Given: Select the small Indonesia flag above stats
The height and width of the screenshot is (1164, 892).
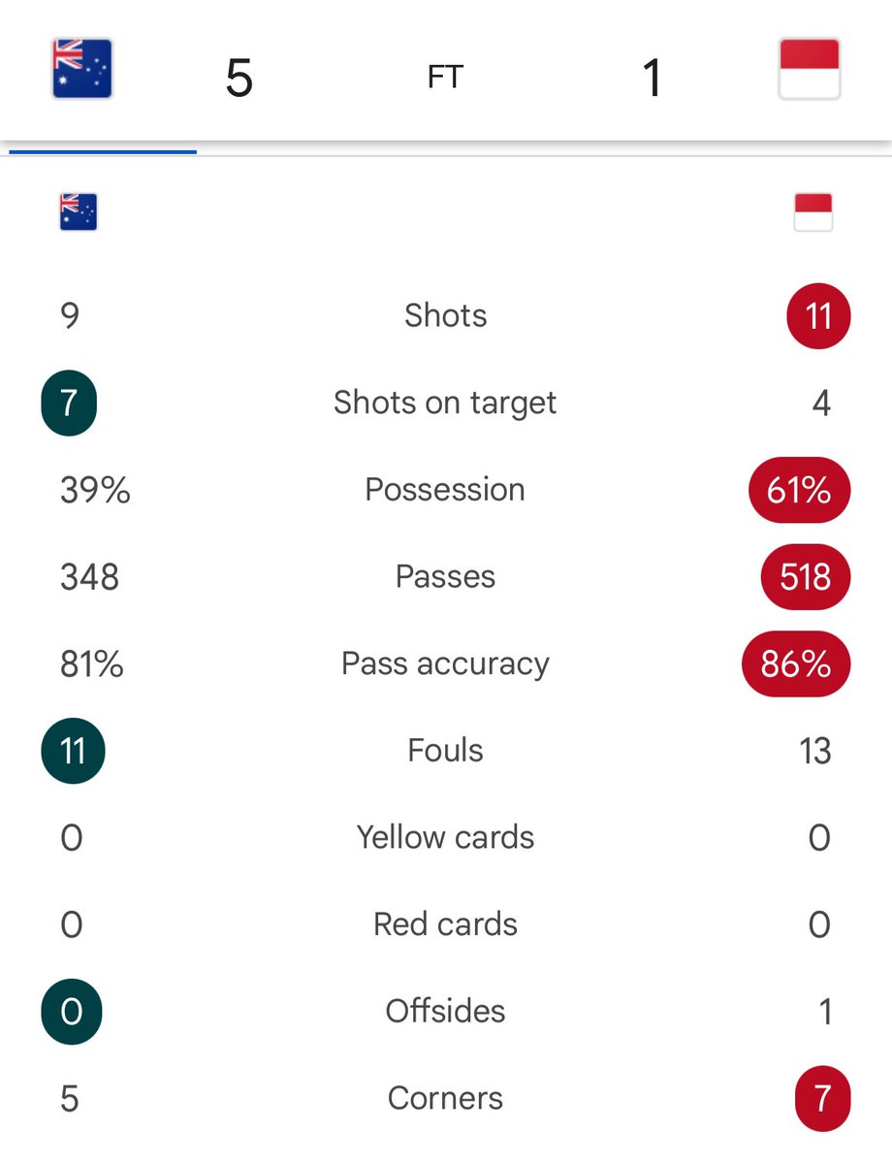Looking at the screenshot, I should (813, 211).
